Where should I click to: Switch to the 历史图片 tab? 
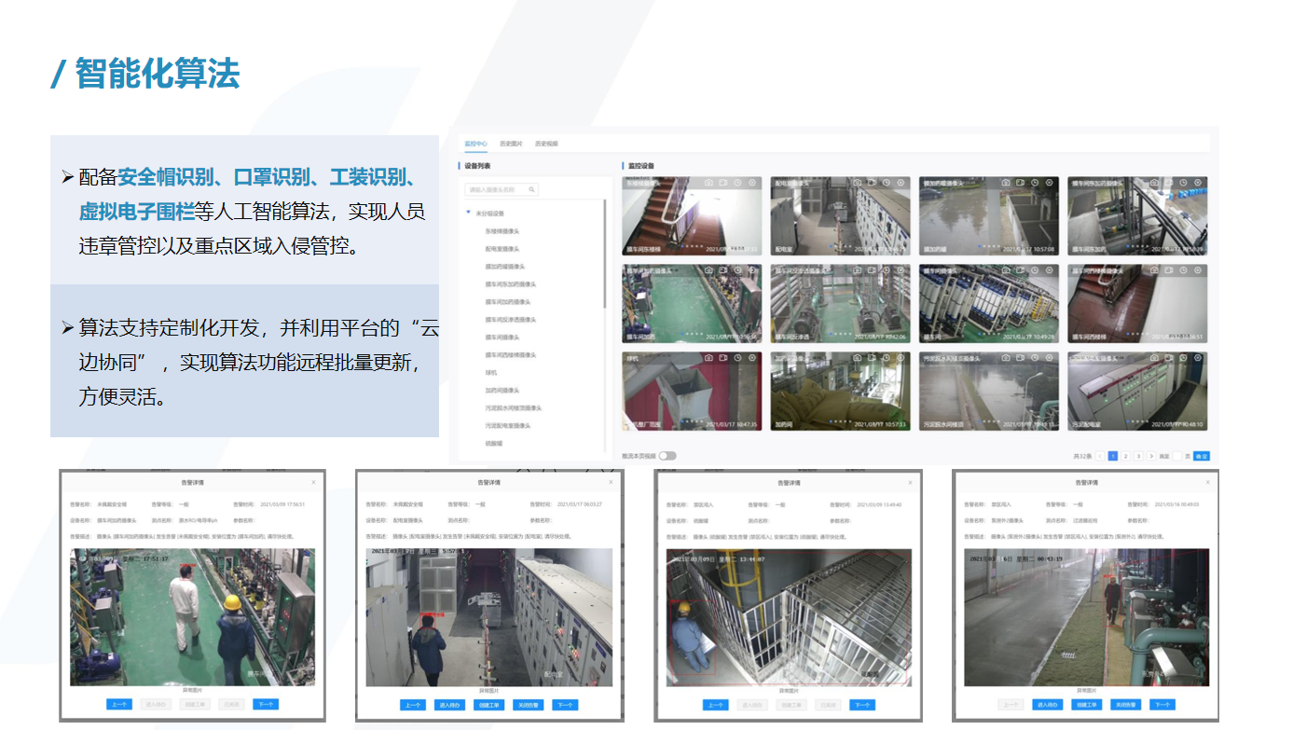(x=511, y=144)
